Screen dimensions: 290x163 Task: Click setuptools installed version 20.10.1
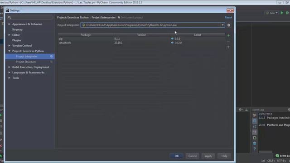click(x=118, y=43)
